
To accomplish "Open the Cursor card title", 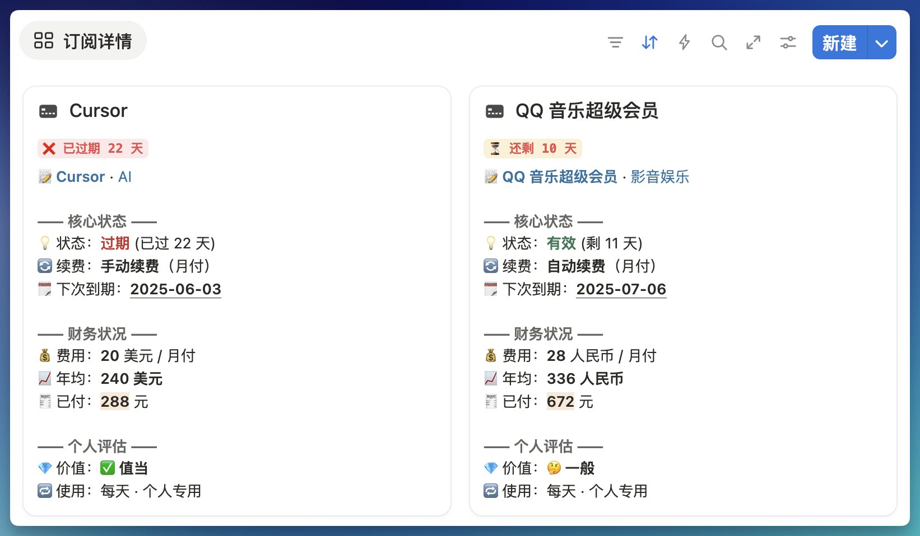I will tap(99, 111).
